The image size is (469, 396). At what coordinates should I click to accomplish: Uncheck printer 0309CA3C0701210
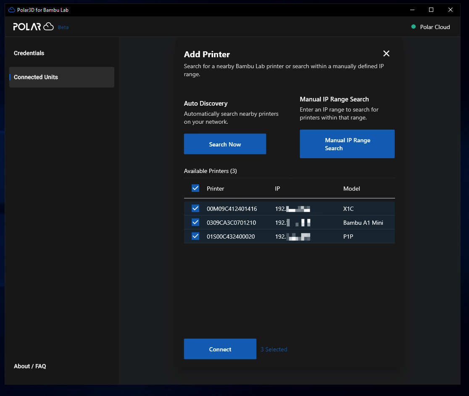click(x=195, y=222)
